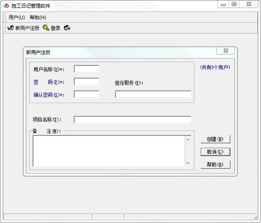Click the 取消(C) button
261x223 pixels.
[215, 152]
